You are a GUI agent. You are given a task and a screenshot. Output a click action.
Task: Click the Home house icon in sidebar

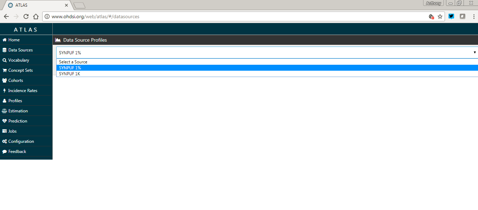(5, 40)
